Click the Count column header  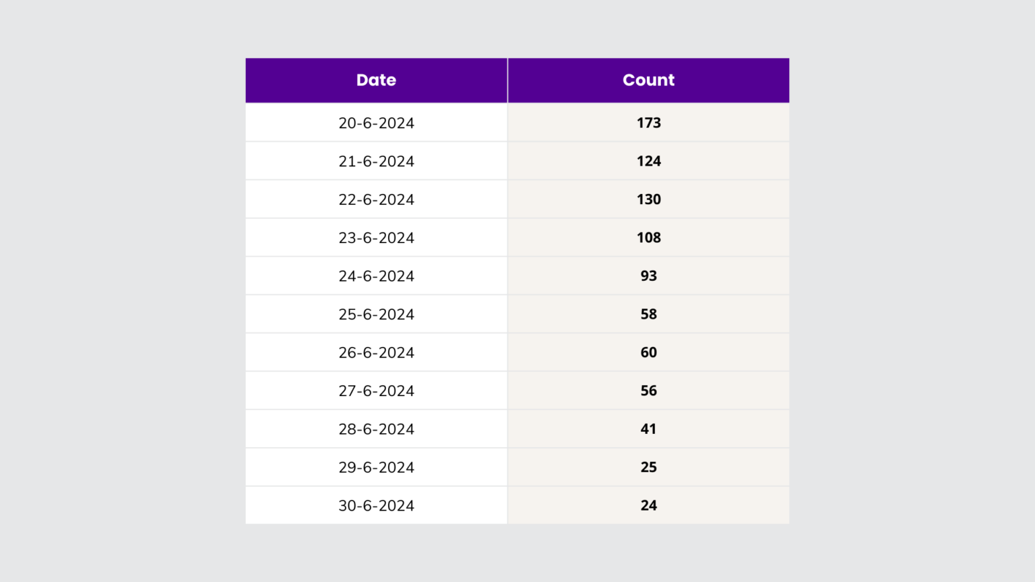[x=648, y=80]
